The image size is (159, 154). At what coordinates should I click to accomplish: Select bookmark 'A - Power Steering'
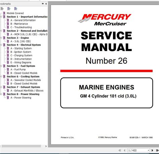coord(21,98)
